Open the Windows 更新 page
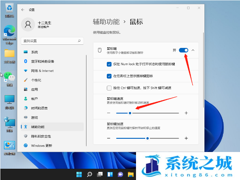The width and height of the screenshot is (240, 180). click(41, 146)
